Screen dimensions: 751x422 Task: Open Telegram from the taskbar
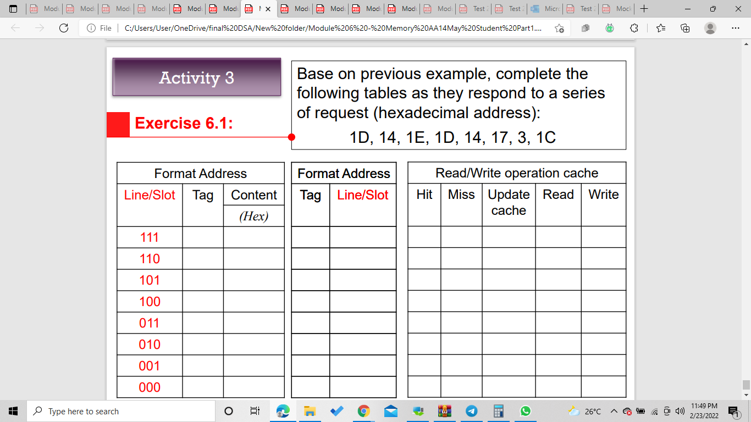pos(472,411)
